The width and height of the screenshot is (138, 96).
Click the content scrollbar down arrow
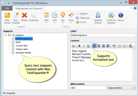pos(133,79)
